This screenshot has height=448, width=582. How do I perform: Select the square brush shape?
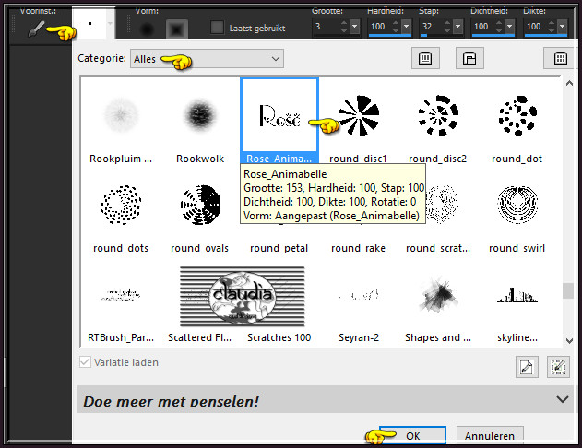(x=176, y=29)
